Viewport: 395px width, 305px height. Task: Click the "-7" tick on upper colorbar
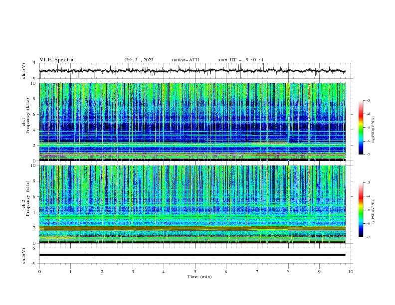pyautogui.click(x=368, y=154)
